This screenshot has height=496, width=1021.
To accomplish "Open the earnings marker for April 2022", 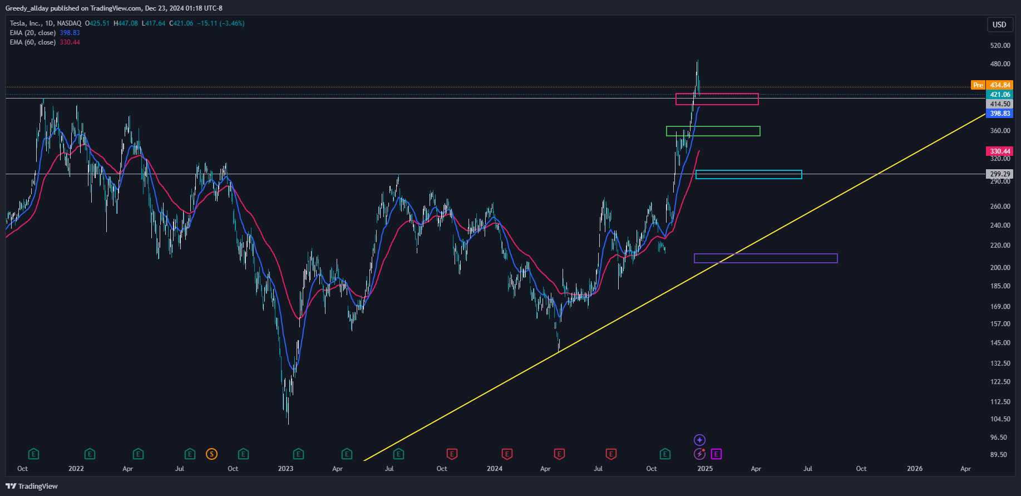I will pyautogui.click(x=138, y=454).
